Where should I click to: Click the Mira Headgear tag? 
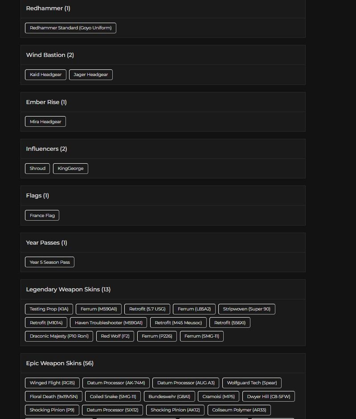(x=45, y=121)
